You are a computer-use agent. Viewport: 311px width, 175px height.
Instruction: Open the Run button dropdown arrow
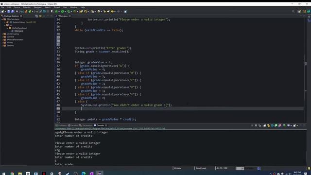click(65, 12)
